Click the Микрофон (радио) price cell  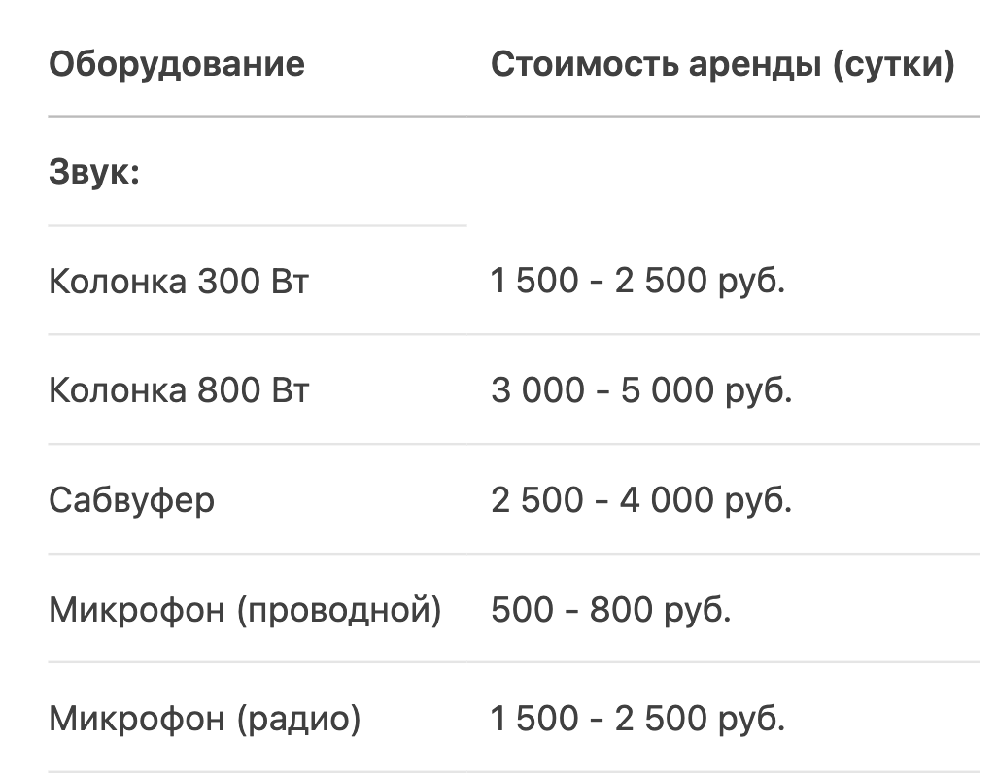[638, 719]
